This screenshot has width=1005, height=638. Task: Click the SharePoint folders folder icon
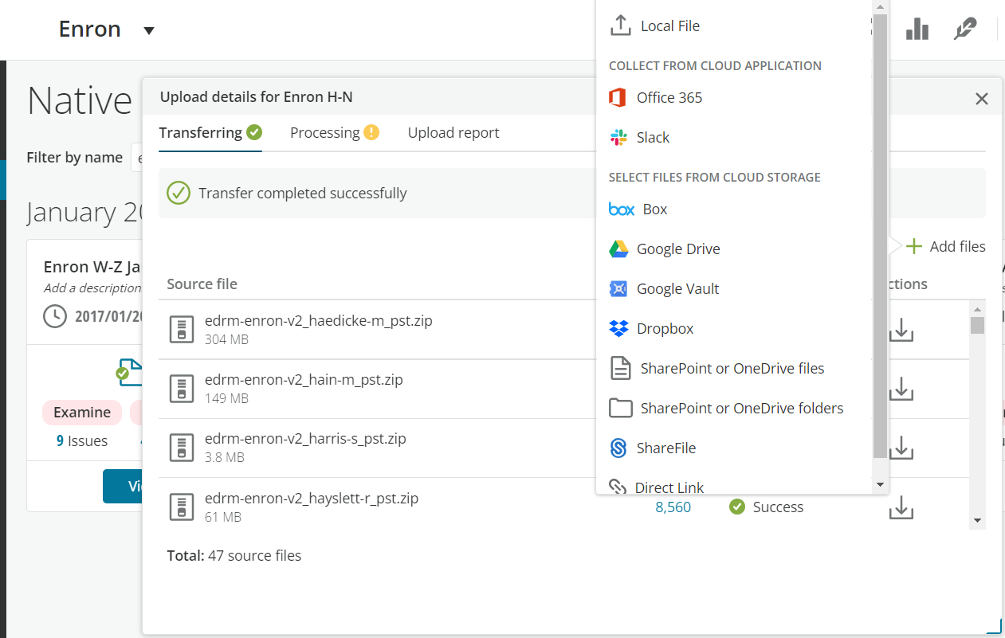click(621, 408)
